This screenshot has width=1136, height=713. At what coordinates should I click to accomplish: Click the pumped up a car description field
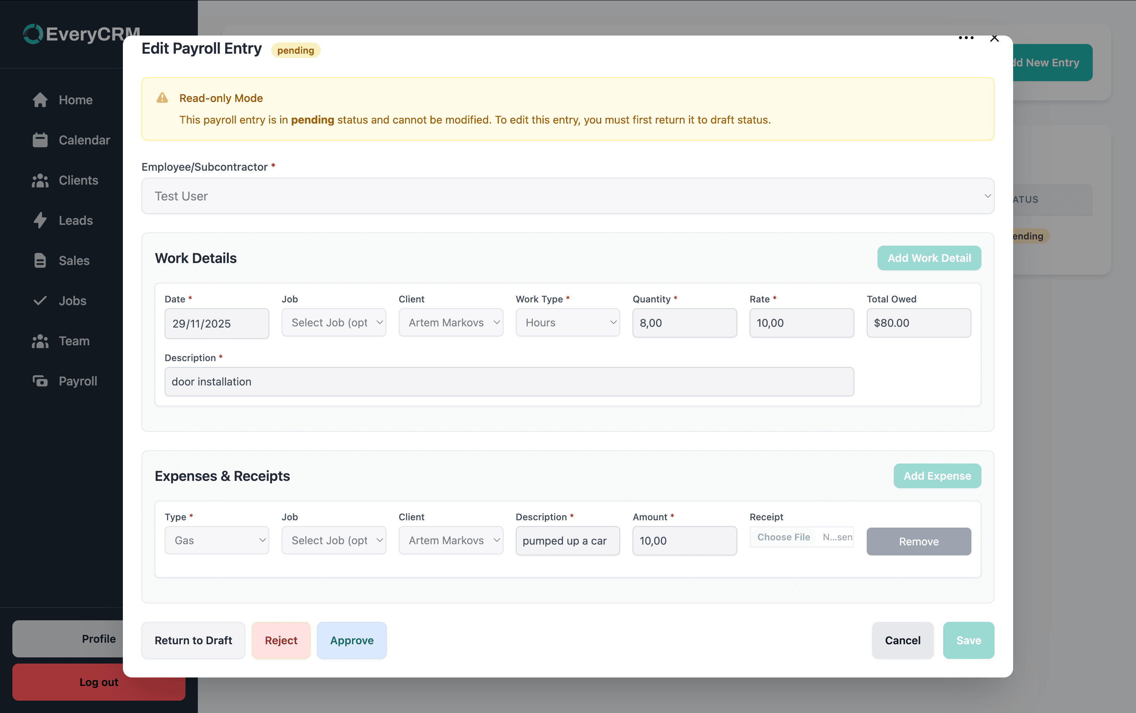pos(568,541)
